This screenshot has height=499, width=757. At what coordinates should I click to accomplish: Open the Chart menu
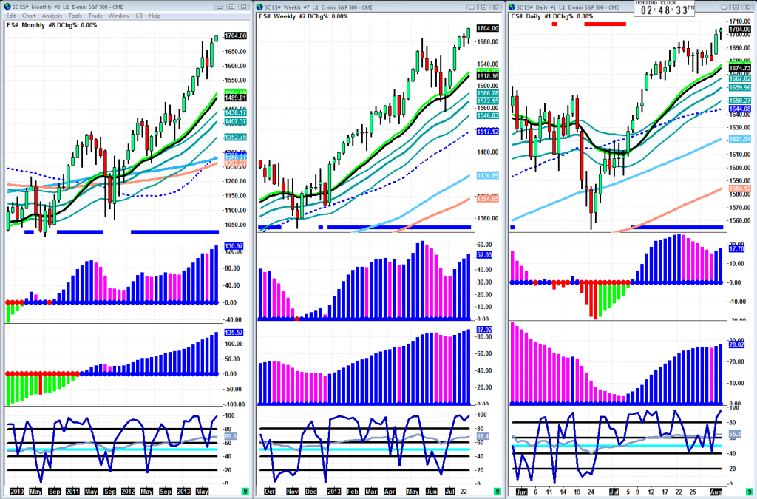coord(29,16)
